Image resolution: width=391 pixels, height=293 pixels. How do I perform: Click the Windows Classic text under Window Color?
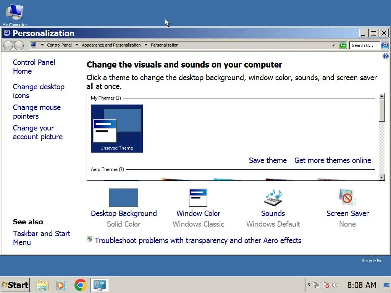[x=198, y=224]
